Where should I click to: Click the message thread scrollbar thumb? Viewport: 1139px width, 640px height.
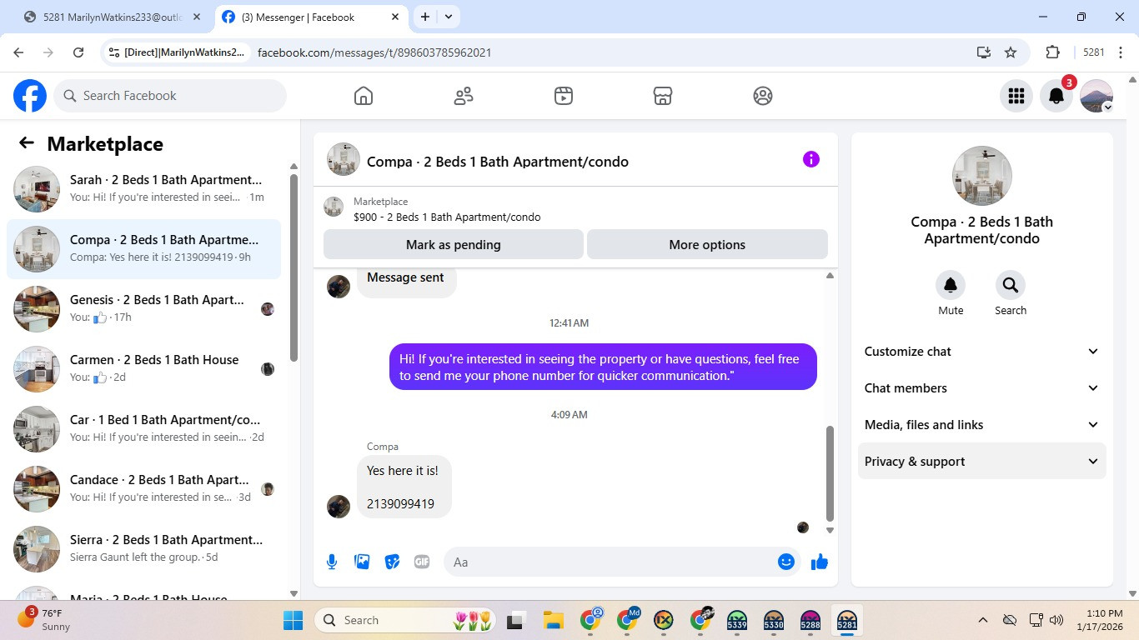point(830,472)
